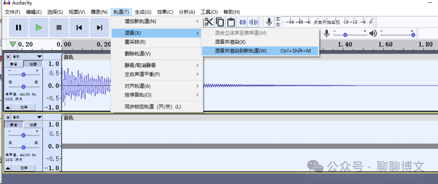Adjust the first track's gain slider
This screenshot has width=438, height=184.
coord(24,74)
